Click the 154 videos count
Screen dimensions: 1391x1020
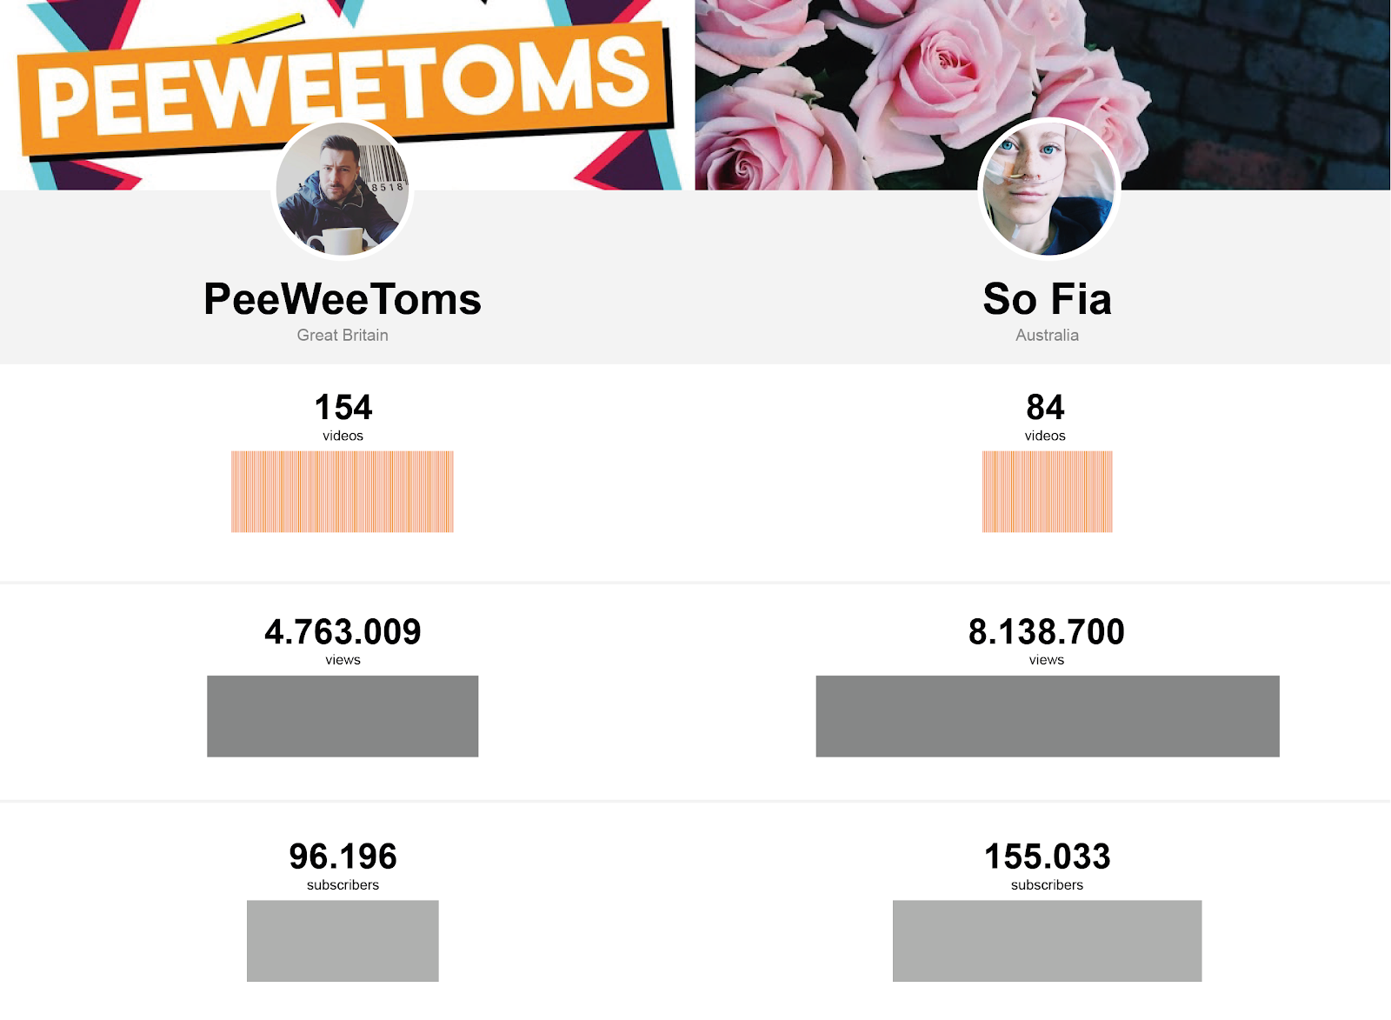pos(343,407)
